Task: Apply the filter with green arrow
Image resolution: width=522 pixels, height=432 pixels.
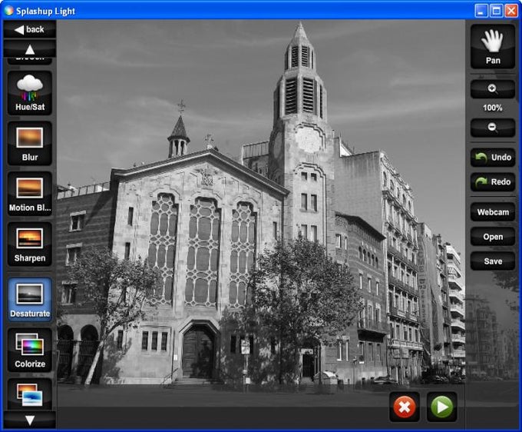Action: pos(441,407)
